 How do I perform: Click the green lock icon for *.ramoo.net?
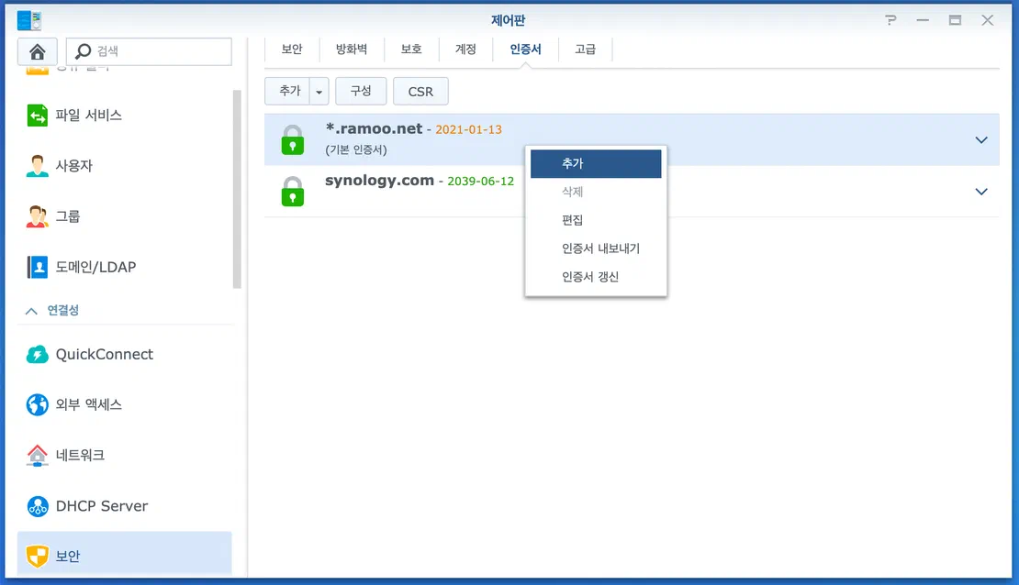[293, 139]
